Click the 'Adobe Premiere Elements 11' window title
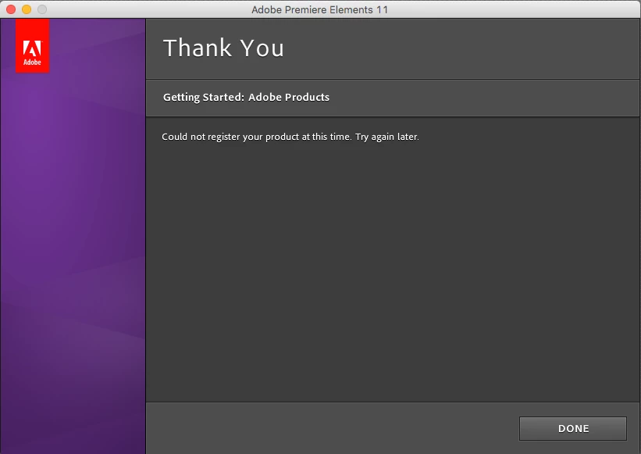Image resolution: width=641 pixels, height=454 pixels. (x=319, y=9)
